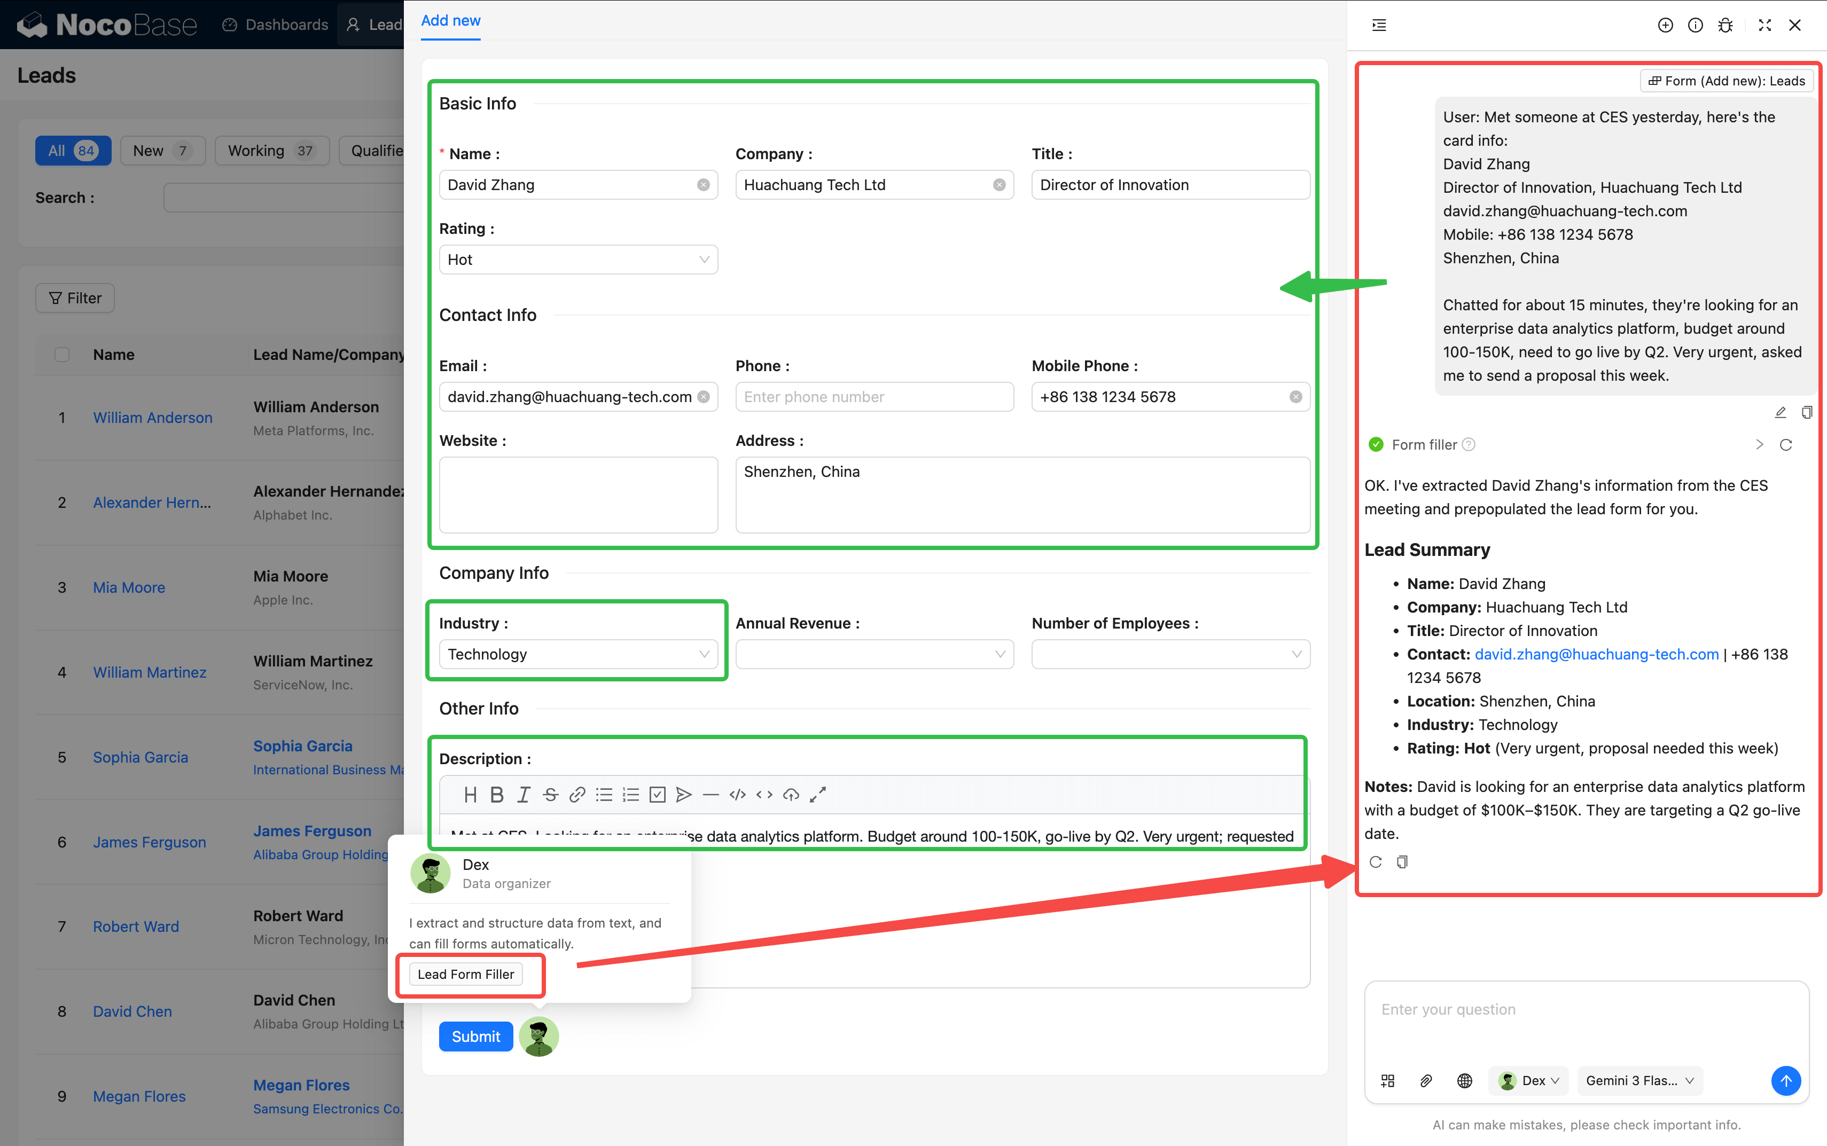Submit the new lead form
The width and height of the screenshot is (1827, 1146).
coord(475,1036)
